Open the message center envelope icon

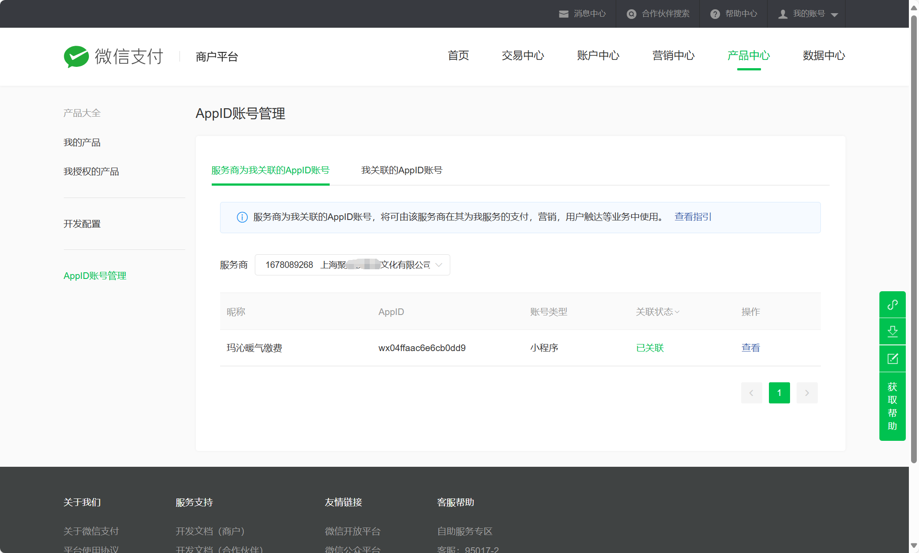point(563,14)
